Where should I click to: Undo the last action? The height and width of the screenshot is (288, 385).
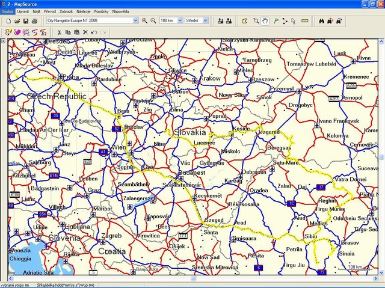pyautogui.click(x=94, y=32)
